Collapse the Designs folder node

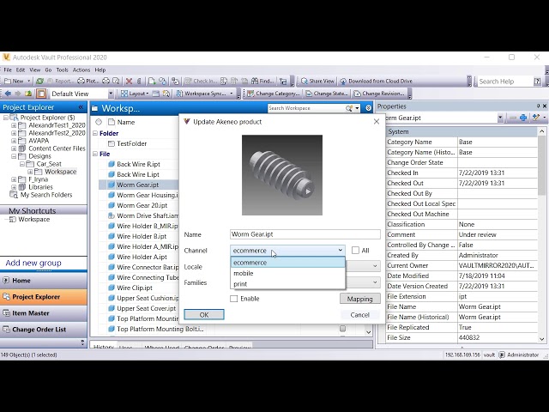point(14,156)
